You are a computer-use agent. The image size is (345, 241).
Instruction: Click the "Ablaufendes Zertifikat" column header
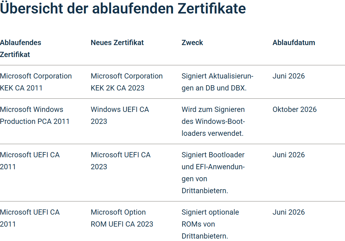pyautogui.click(x=21, y=48)
